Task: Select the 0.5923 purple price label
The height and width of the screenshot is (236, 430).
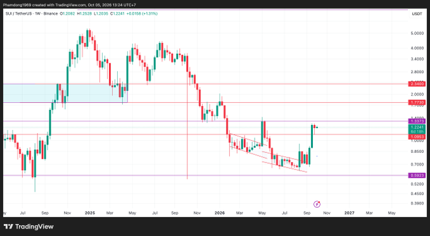Action: 417,175
